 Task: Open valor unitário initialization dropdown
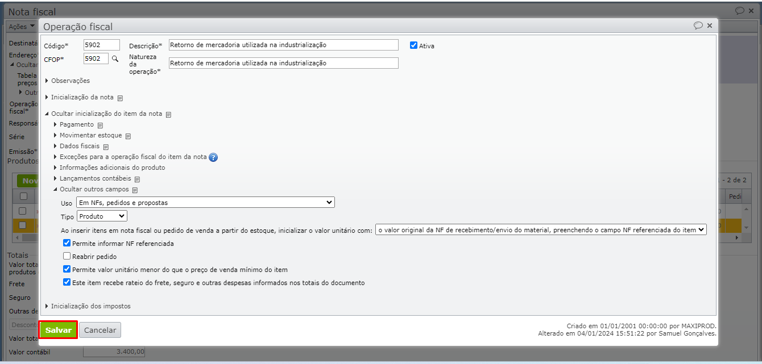pos(541,229)
